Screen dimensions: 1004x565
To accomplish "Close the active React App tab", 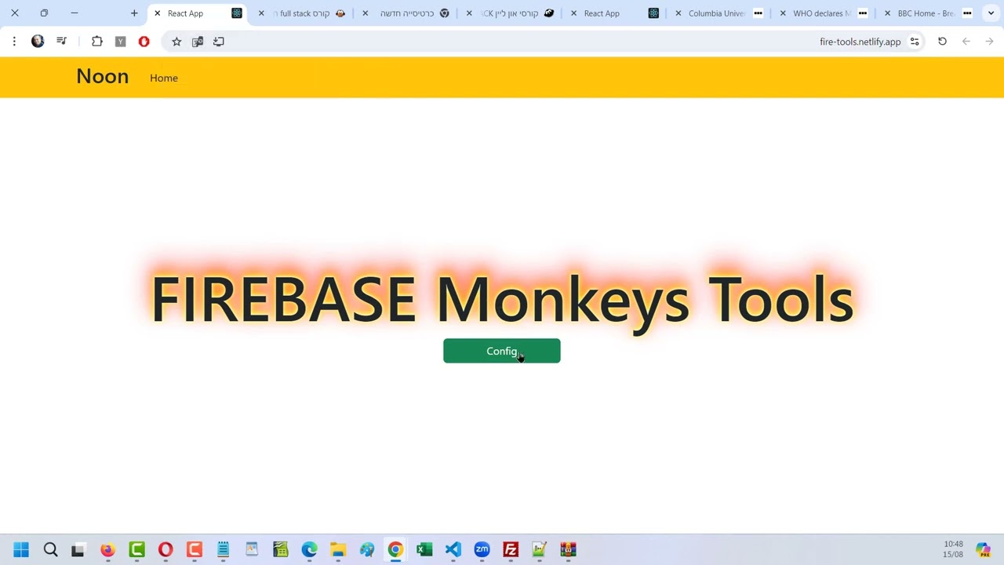I will (x=157, y=13).
